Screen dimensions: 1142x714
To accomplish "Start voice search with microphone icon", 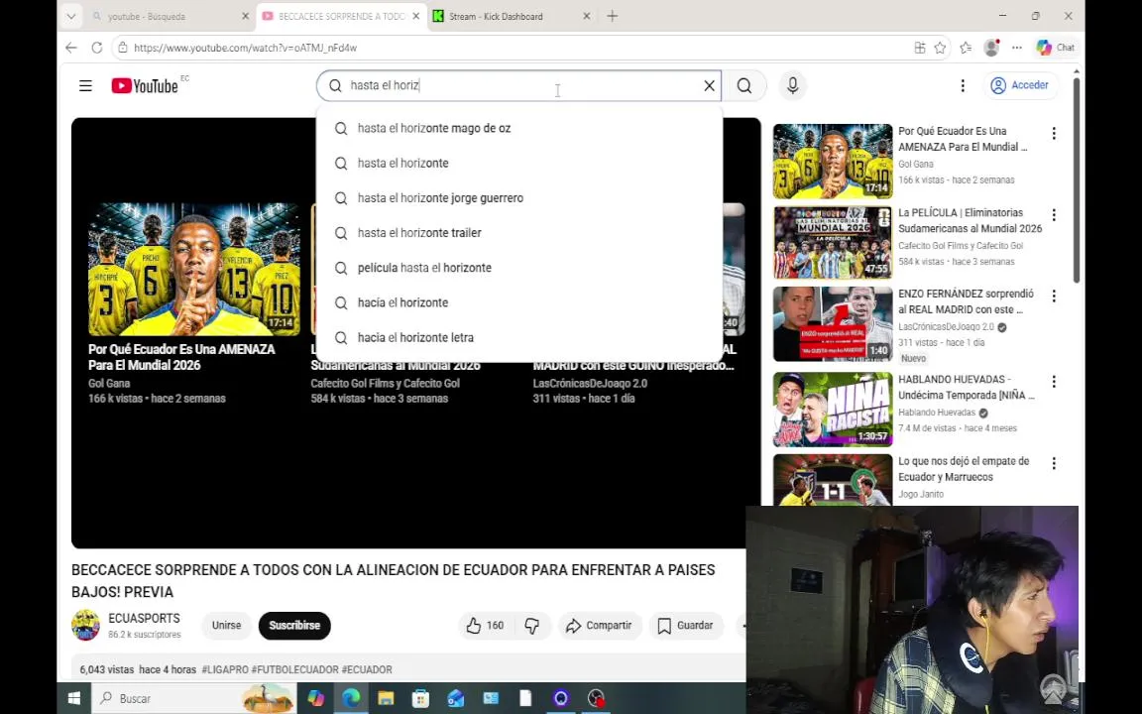I will click(792, 86).
